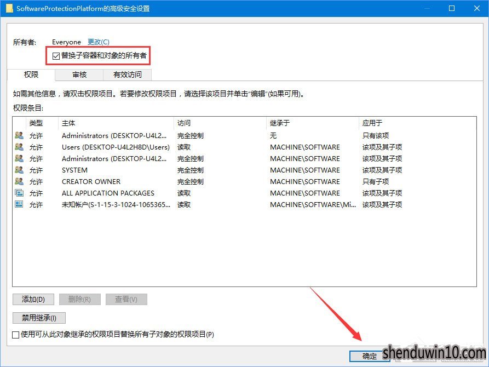Click icon of unknown account S-1-15-3 row

click(19, 204)
